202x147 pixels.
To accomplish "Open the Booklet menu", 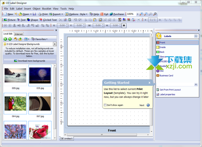I will coord(47,9).
